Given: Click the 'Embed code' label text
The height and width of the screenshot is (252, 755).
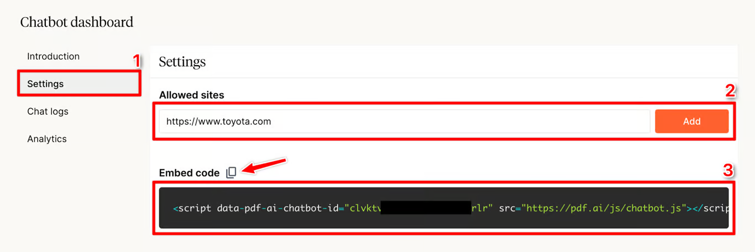Looking at the screenshot, I should click(190, 173).
